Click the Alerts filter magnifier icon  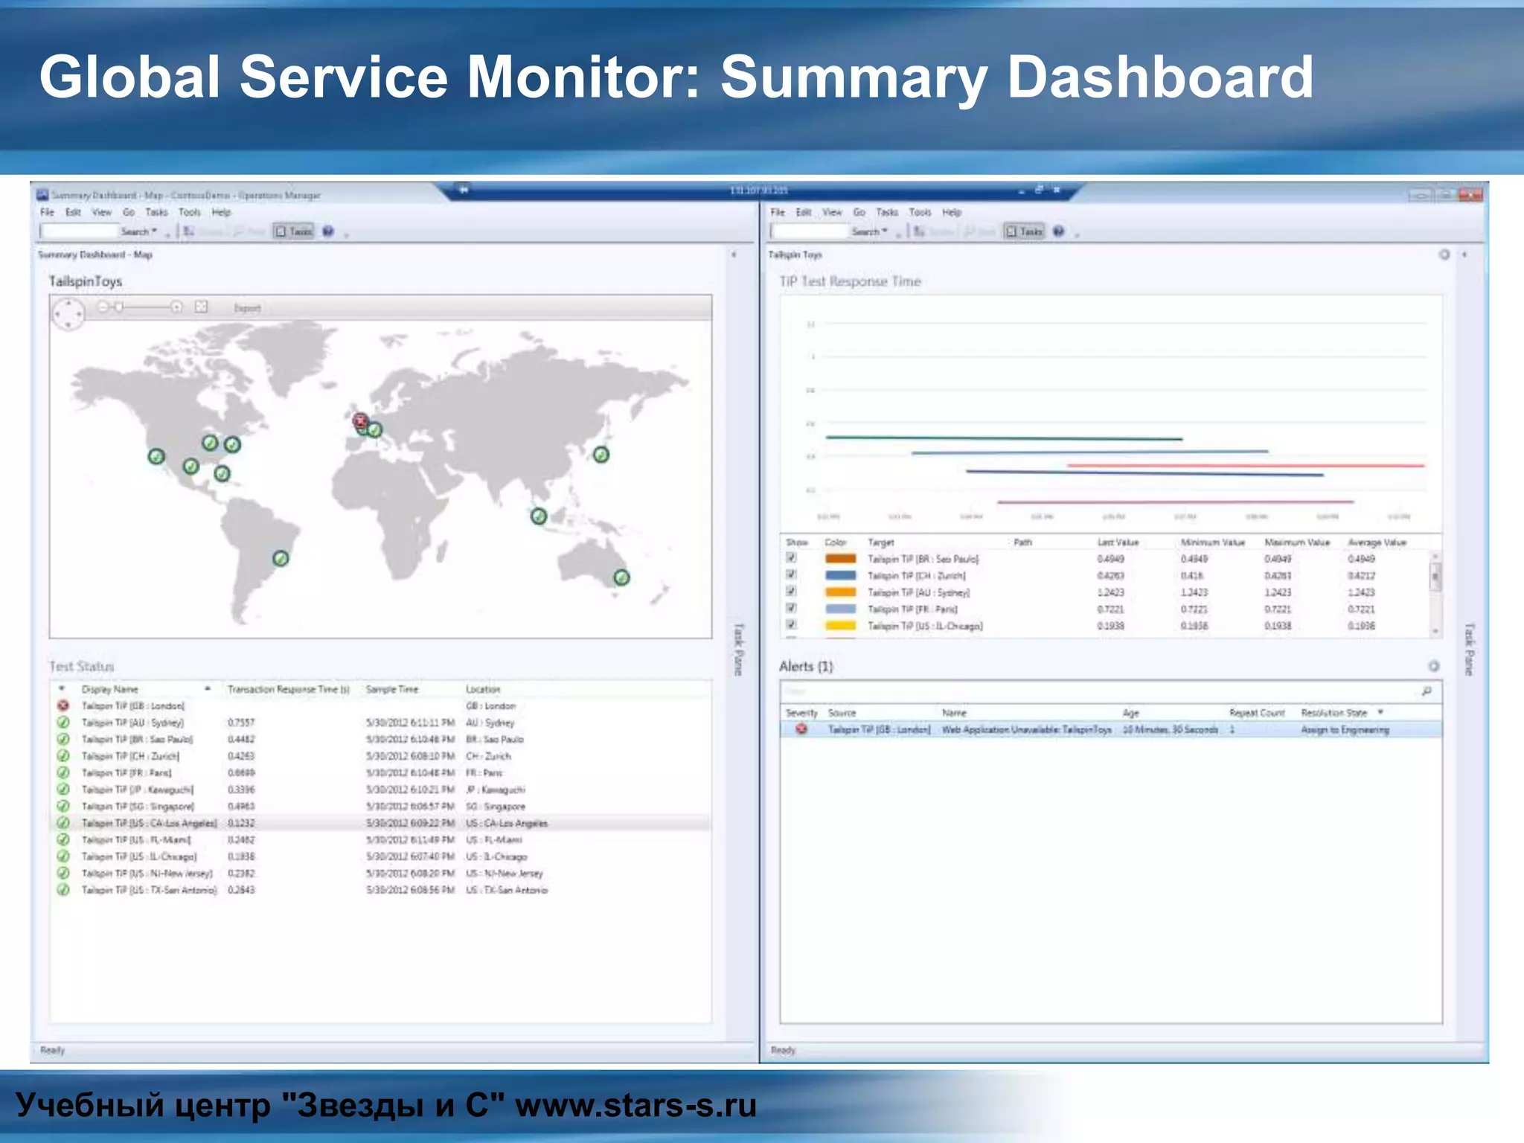(1427, 691)
